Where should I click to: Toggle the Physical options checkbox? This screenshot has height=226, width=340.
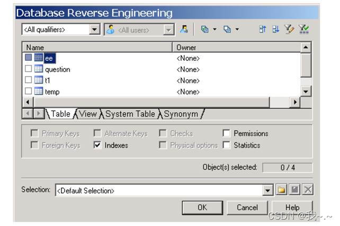click(x=163, y=144)
